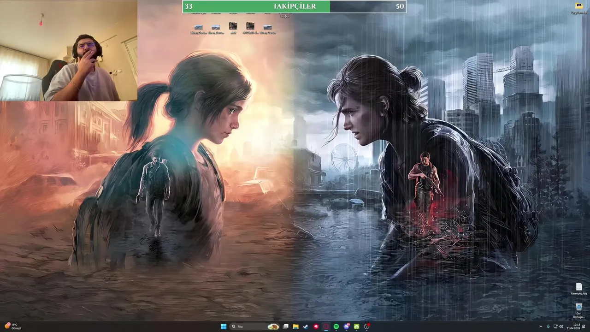This screenshot has height=332, width=590.
Task: Open Spotify from the taskbar
Action: 336,326
